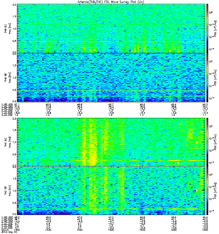Click the THC X_RE_GSE value '47.2'
219x234 pixels.
[x=111, y=217]
